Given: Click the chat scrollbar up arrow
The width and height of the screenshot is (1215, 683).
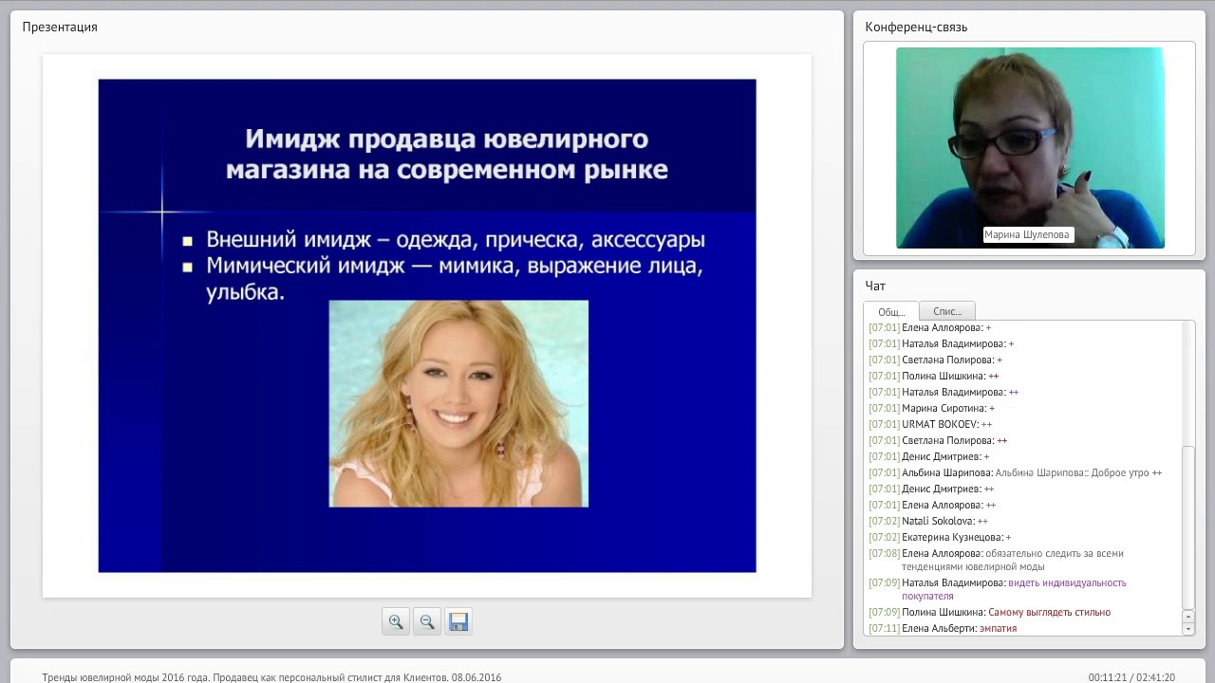Looking at the screenshot, I should pos(1187,617).
